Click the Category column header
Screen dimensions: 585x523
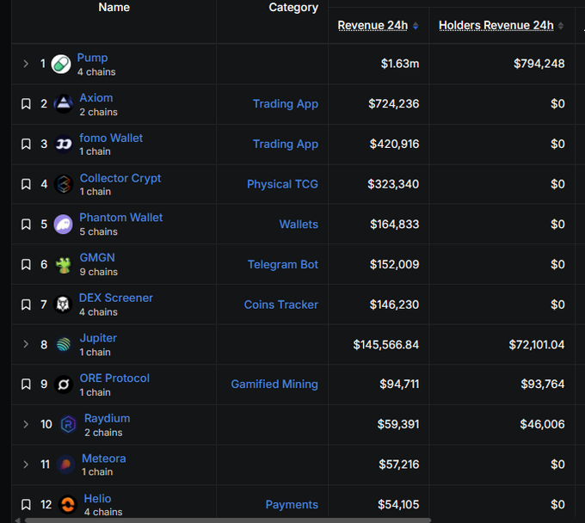tap(293, 8)
